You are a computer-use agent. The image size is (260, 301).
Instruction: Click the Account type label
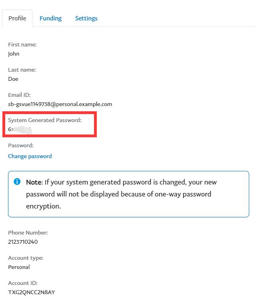(26, 258)
